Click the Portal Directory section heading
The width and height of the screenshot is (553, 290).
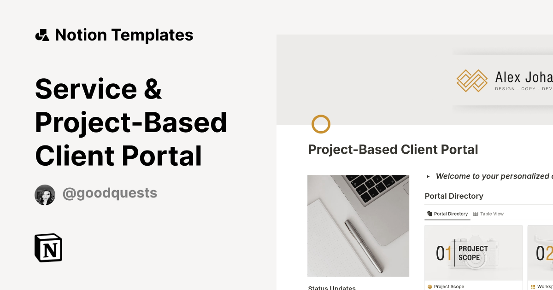tap(454, 196)
